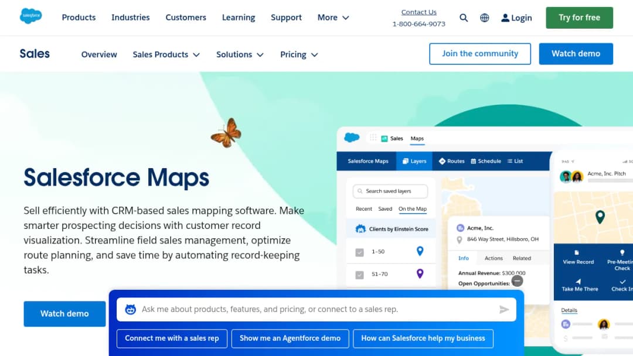Open the globe language selector
This screenshot has width=633, height=356.
coord(485,18)
